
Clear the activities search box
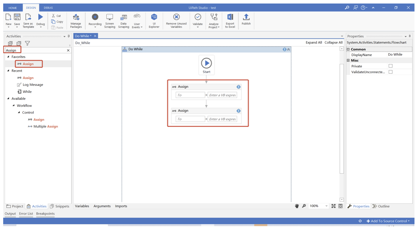[x=68, y=50]
